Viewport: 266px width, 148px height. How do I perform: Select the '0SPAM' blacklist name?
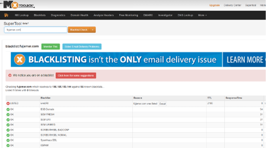tap(45, 145)
